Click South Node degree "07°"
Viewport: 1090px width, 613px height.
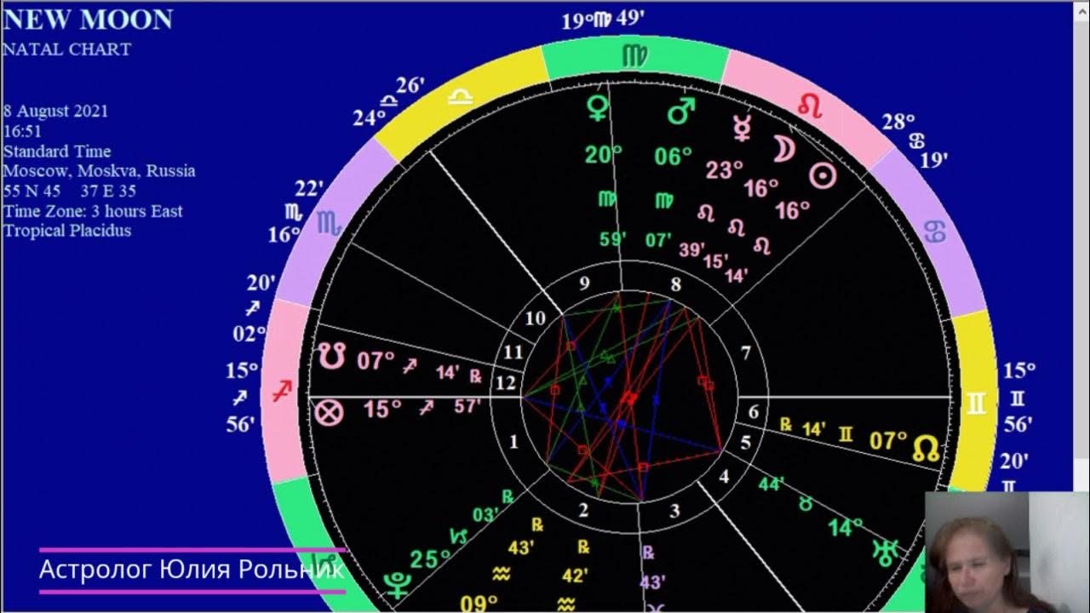pyautogui.click(x=376, y=361)
